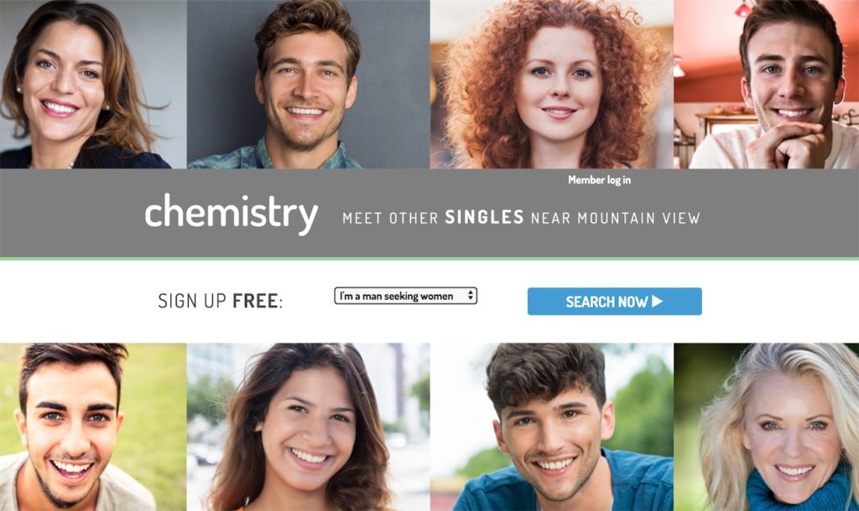Click the up-down arrows of the seeking selector
This screenshot has height=511, width=859.
click(470, 296)
